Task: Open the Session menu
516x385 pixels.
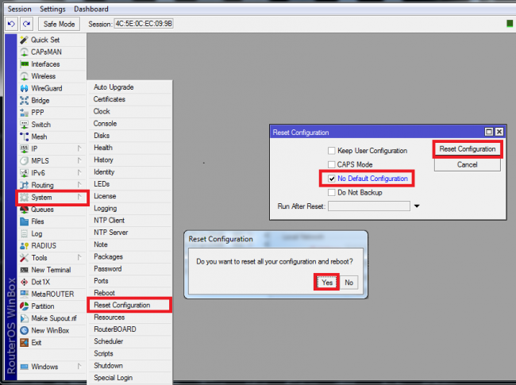Action: tap(19, 9)
